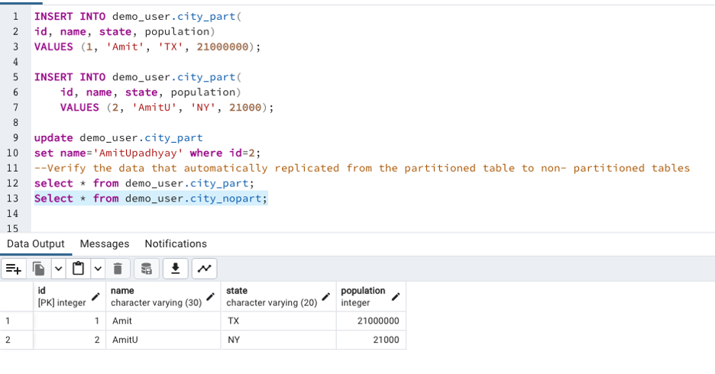
Task: Click edit pencil on state column header
Action: point(325,297)
